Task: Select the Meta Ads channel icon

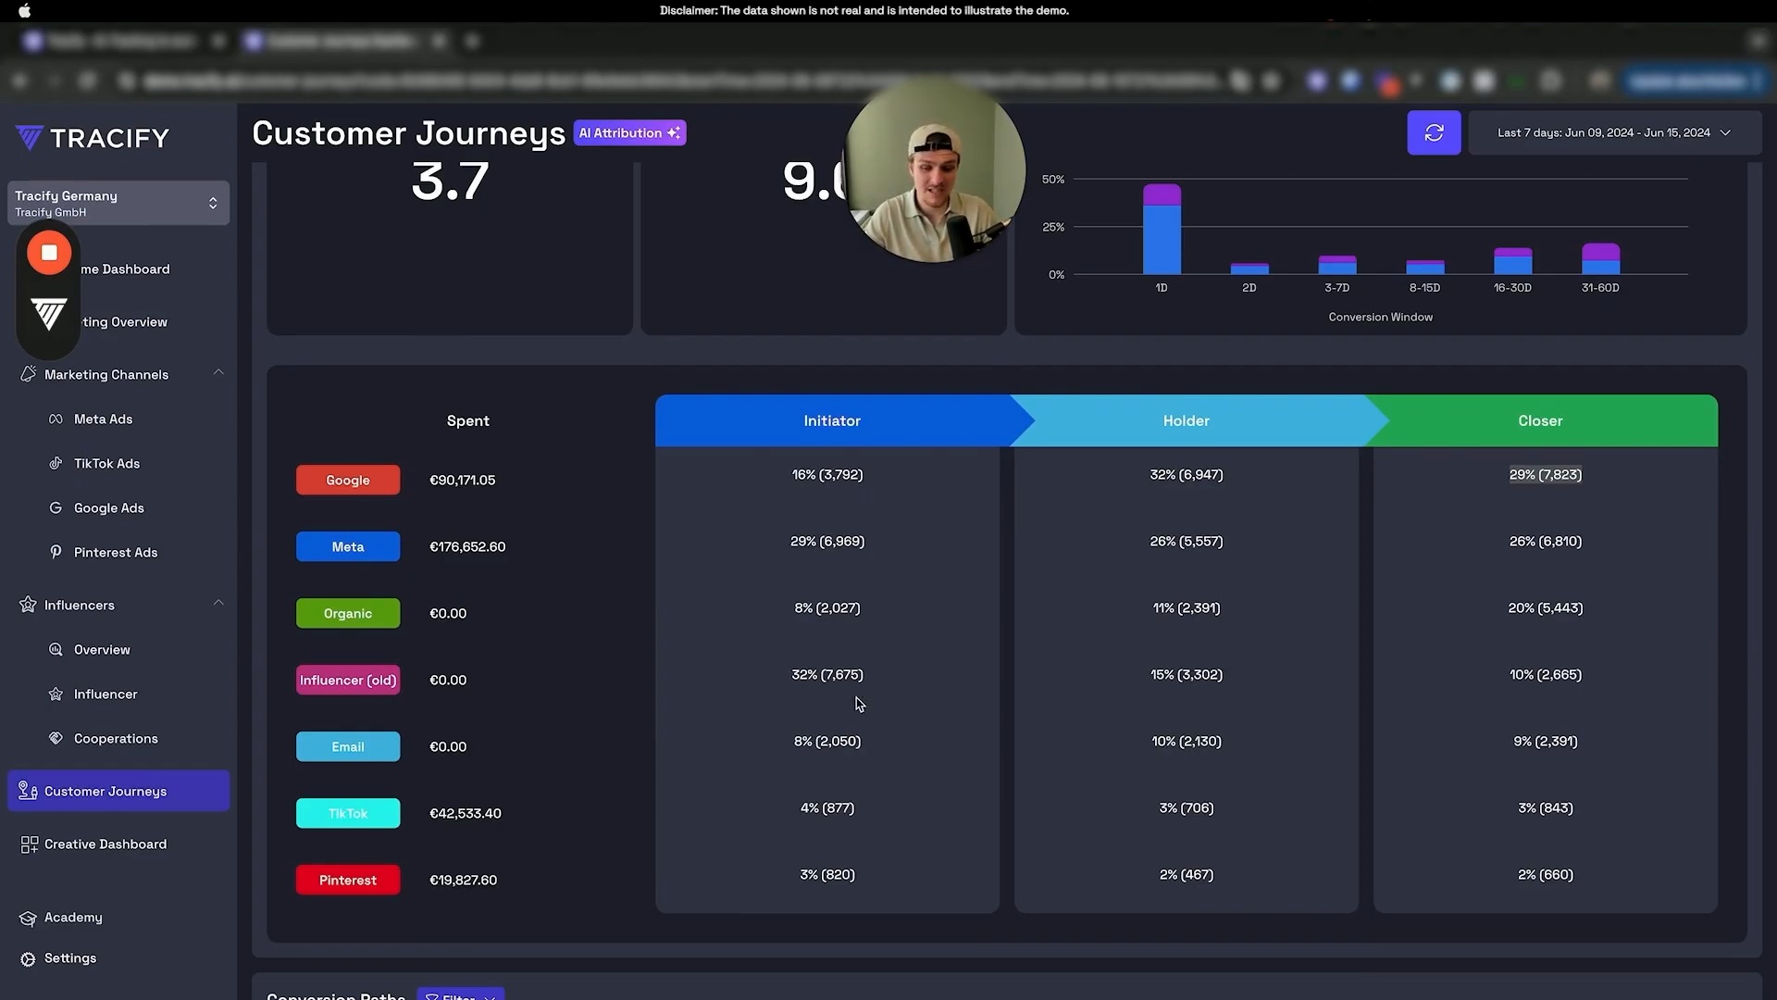Action: pos(57,419)
